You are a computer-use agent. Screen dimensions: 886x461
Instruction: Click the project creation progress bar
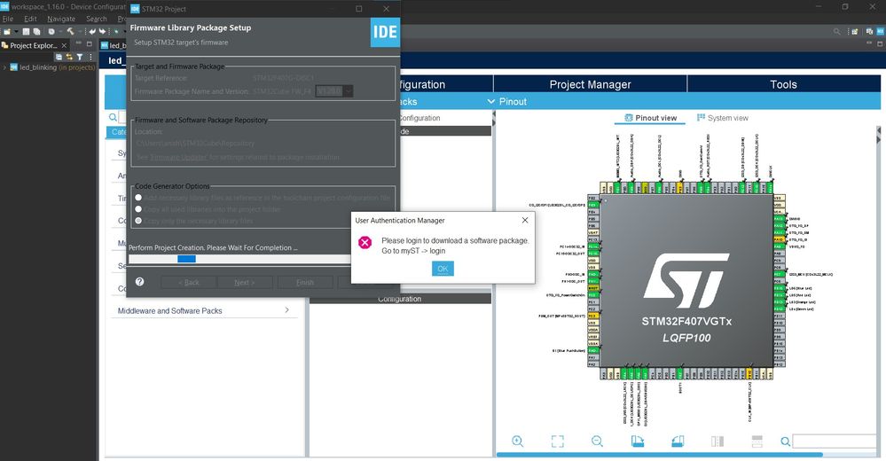pyautogui.click(x=239, y=259)
